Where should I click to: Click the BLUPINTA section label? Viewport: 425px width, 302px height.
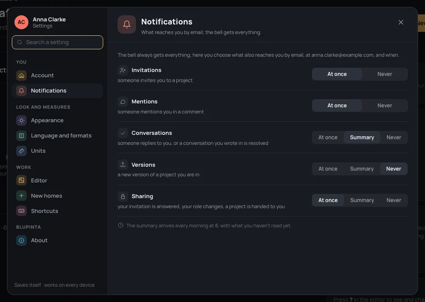click(28, 227)
